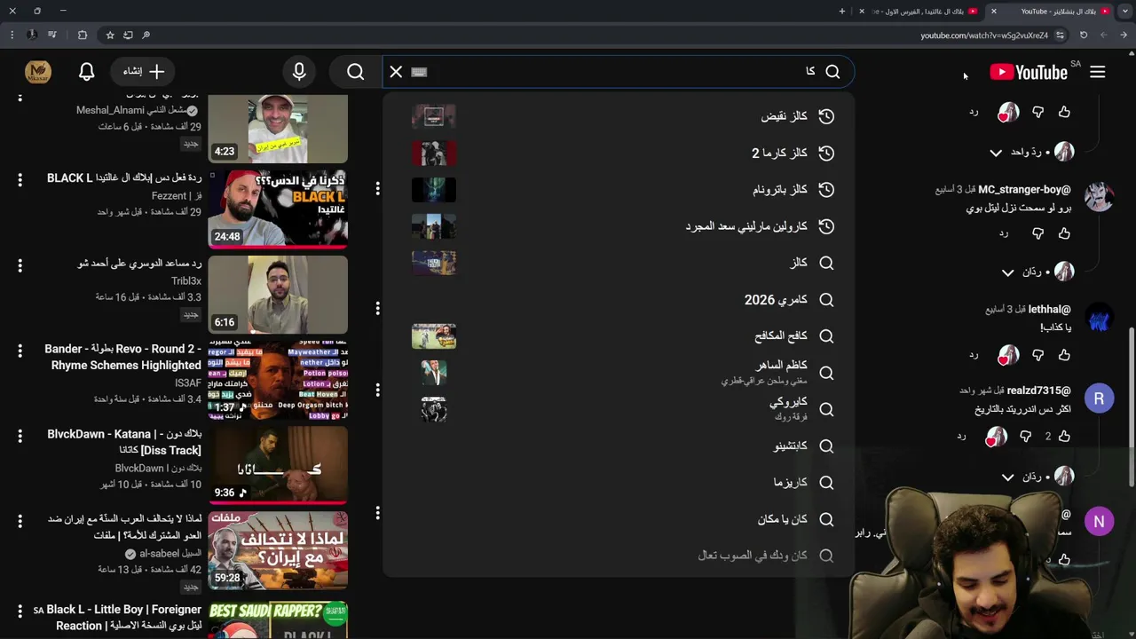Open a new browser tab with plus
This screenshot has height=639, width=1136.
[842, 11]
